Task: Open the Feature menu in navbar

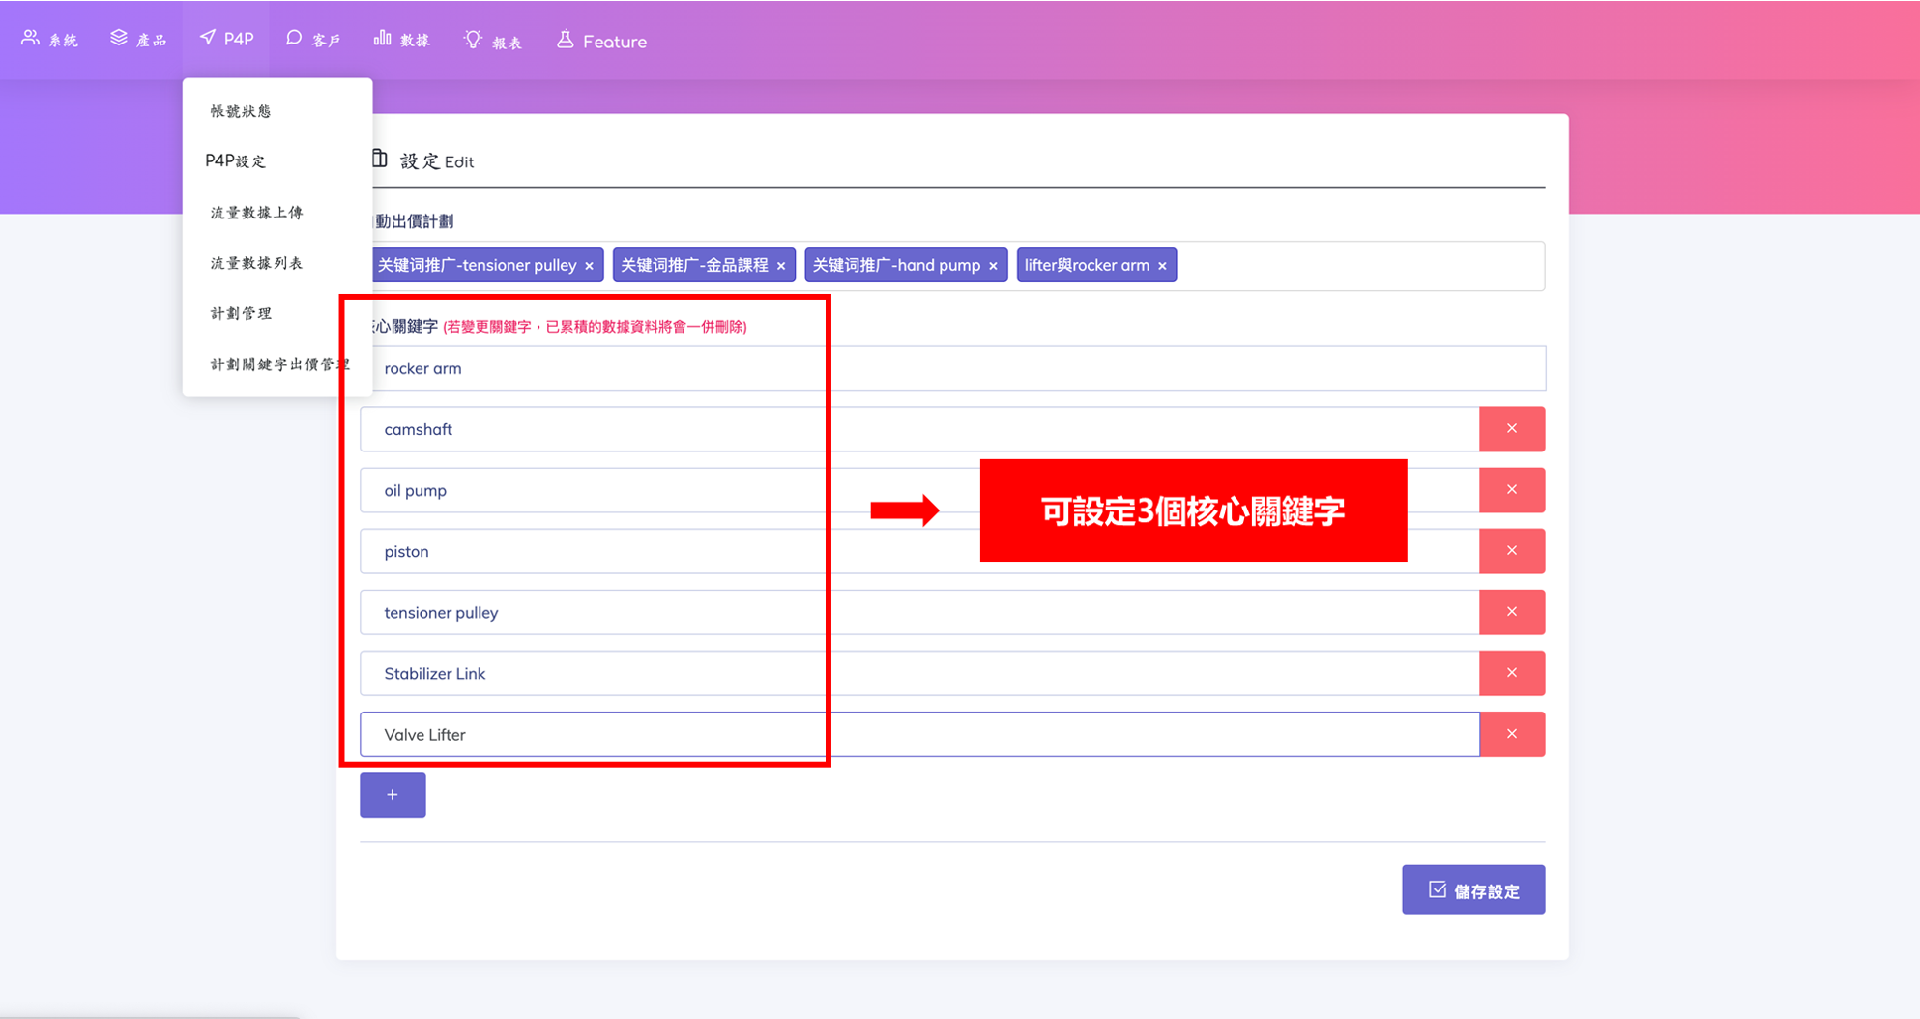Action: click(601, 41)
